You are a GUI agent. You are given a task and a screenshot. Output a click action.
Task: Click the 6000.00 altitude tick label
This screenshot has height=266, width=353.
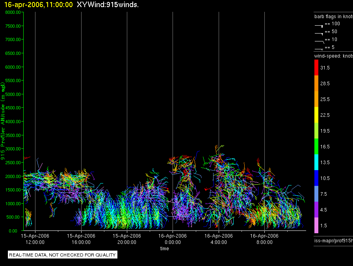tap(13, 67)
